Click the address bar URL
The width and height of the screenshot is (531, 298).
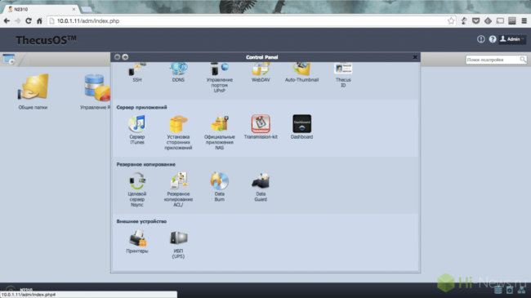(x=88, y=21)
